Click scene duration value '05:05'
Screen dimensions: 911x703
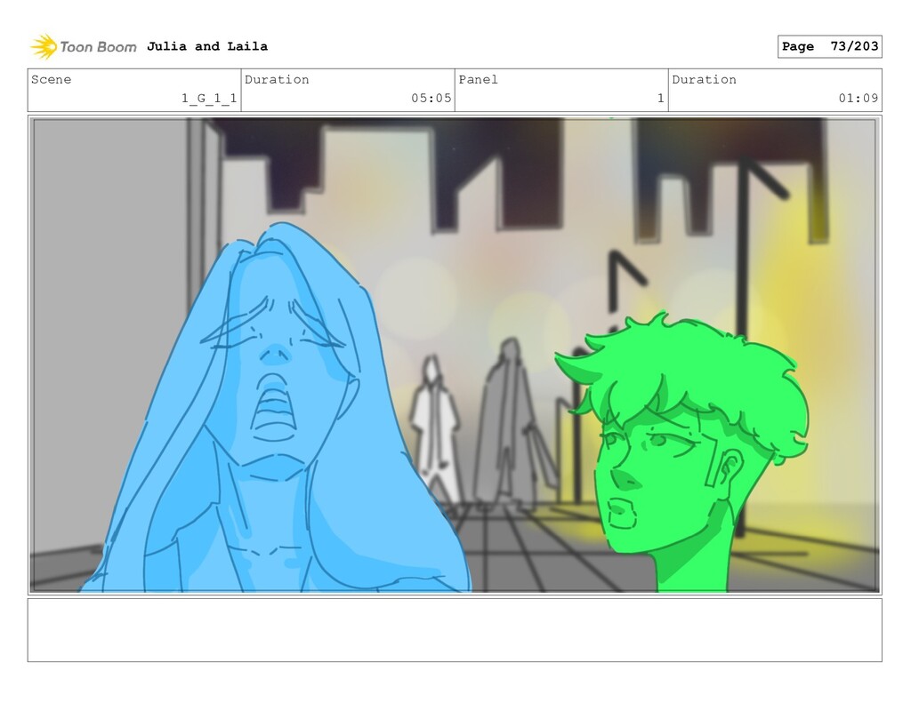431,98
